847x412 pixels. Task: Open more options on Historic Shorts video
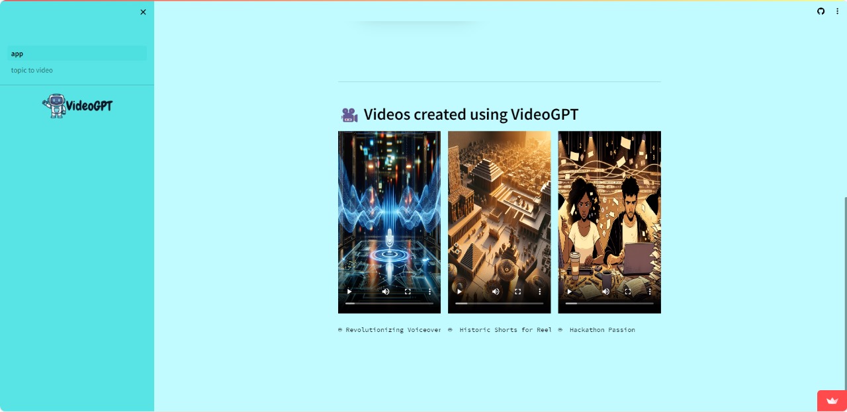click(539, 291)
